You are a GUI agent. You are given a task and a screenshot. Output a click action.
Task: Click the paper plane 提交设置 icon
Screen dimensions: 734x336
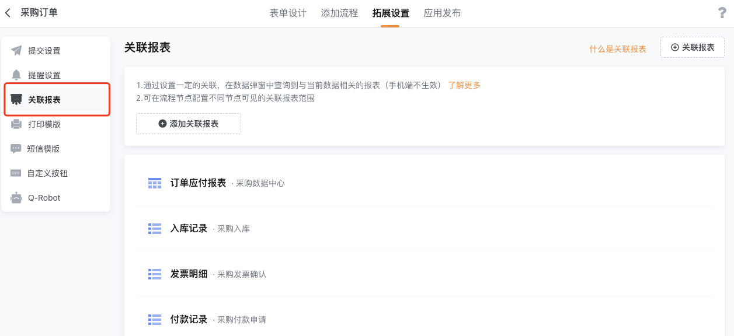click(16, 51)
